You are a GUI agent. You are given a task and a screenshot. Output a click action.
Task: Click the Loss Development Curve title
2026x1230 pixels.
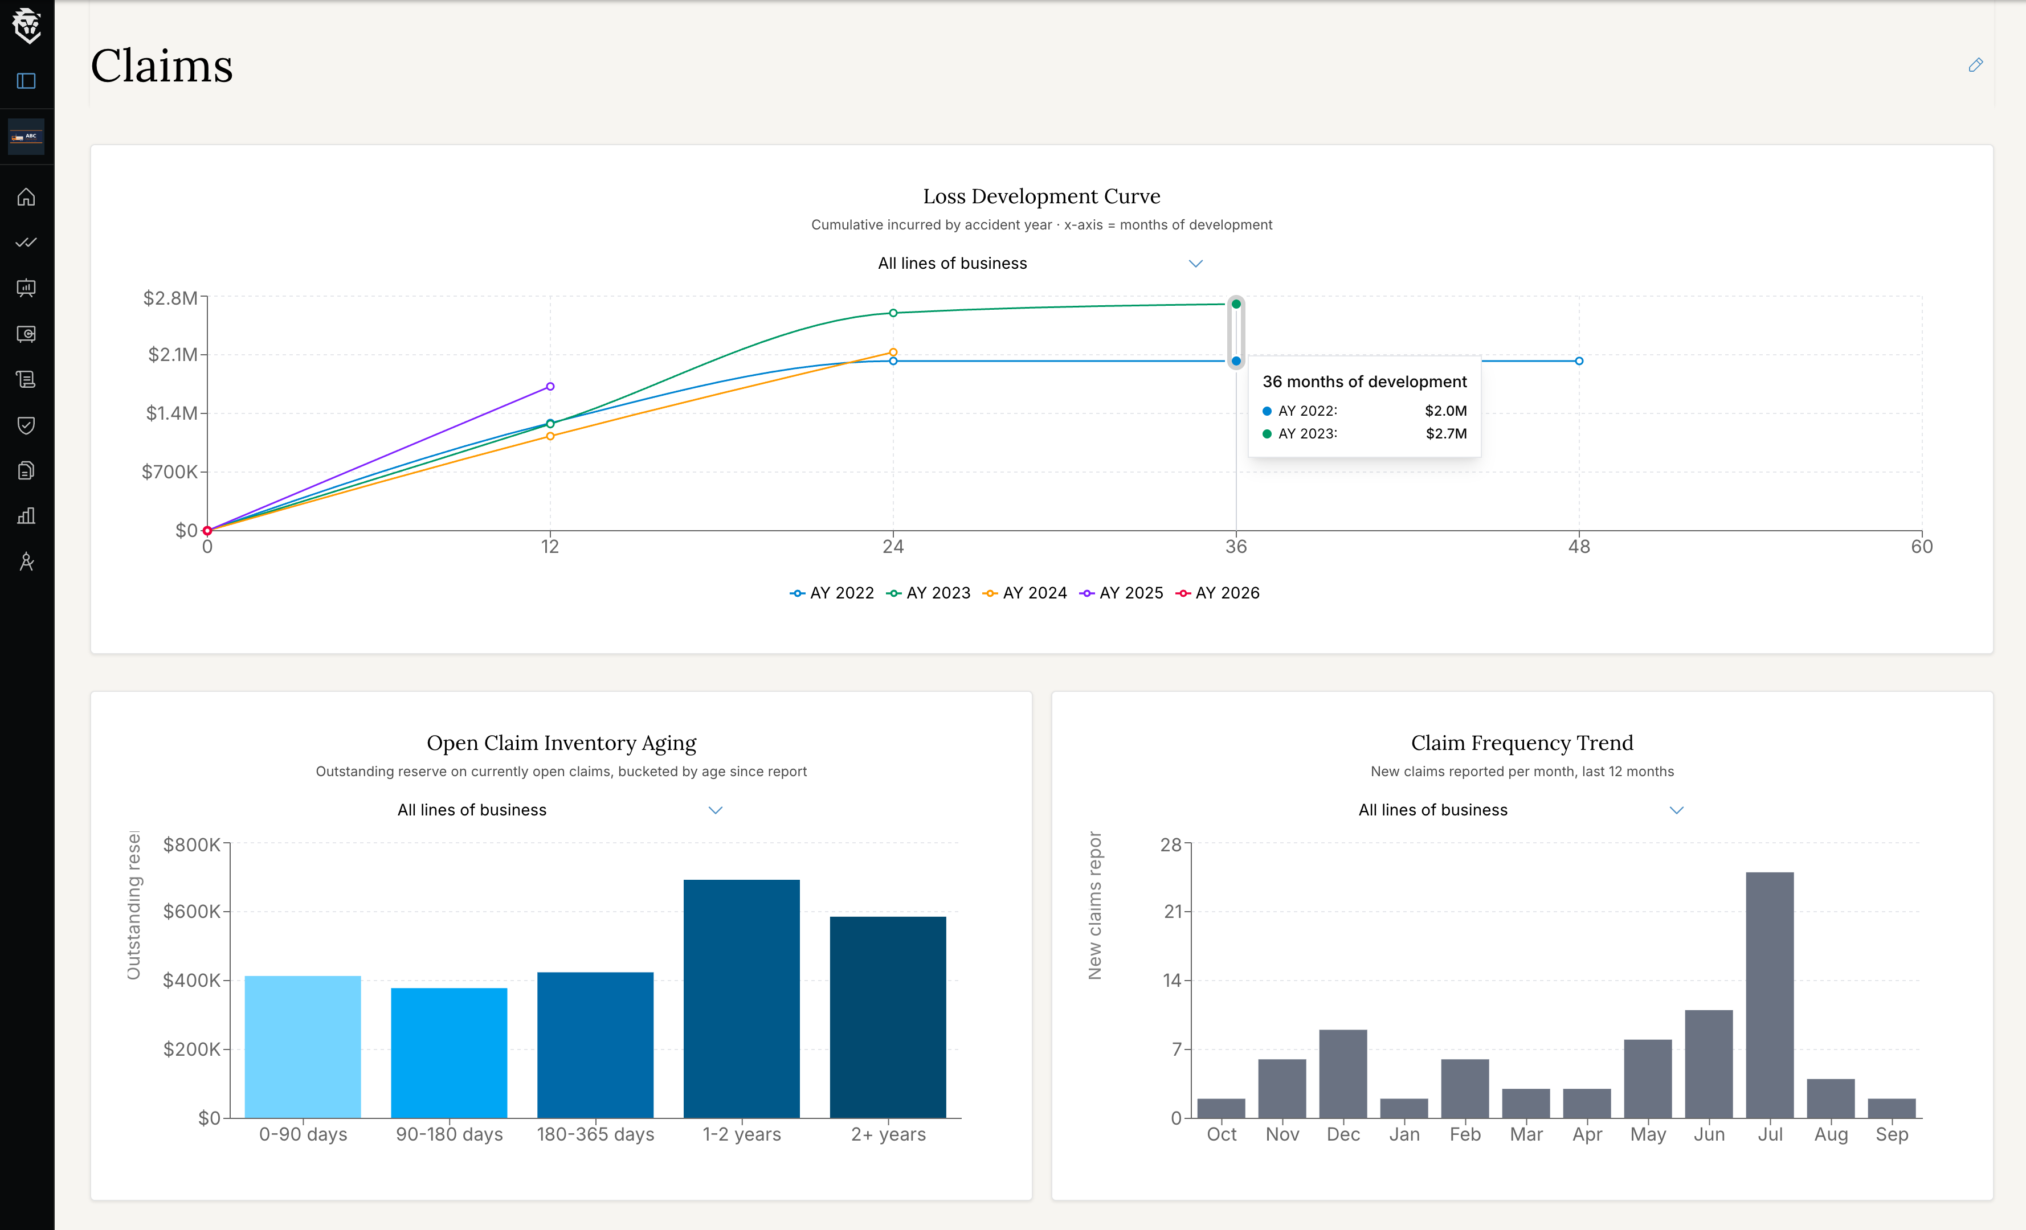pyautogui.click(x=1041, y=196)
